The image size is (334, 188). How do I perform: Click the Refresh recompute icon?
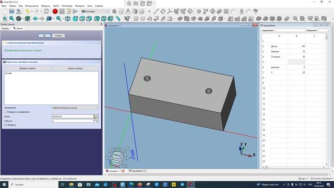tap(46, 11)
